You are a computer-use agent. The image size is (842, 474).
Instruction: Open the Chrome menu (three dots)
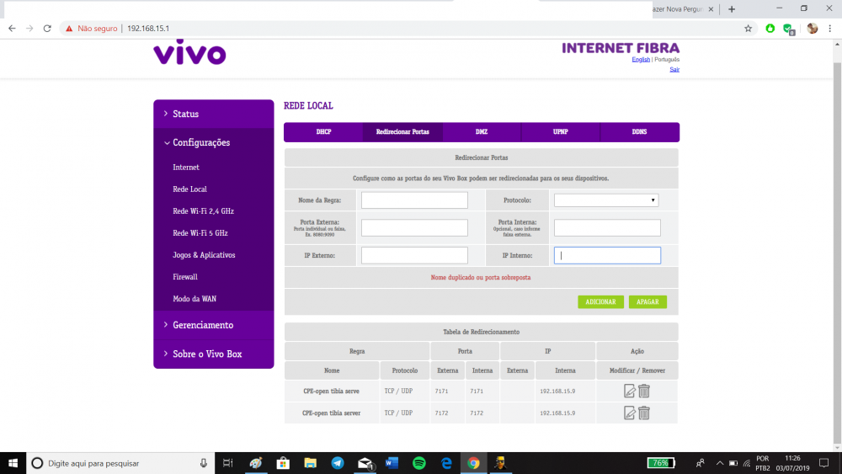coord(829,29)
